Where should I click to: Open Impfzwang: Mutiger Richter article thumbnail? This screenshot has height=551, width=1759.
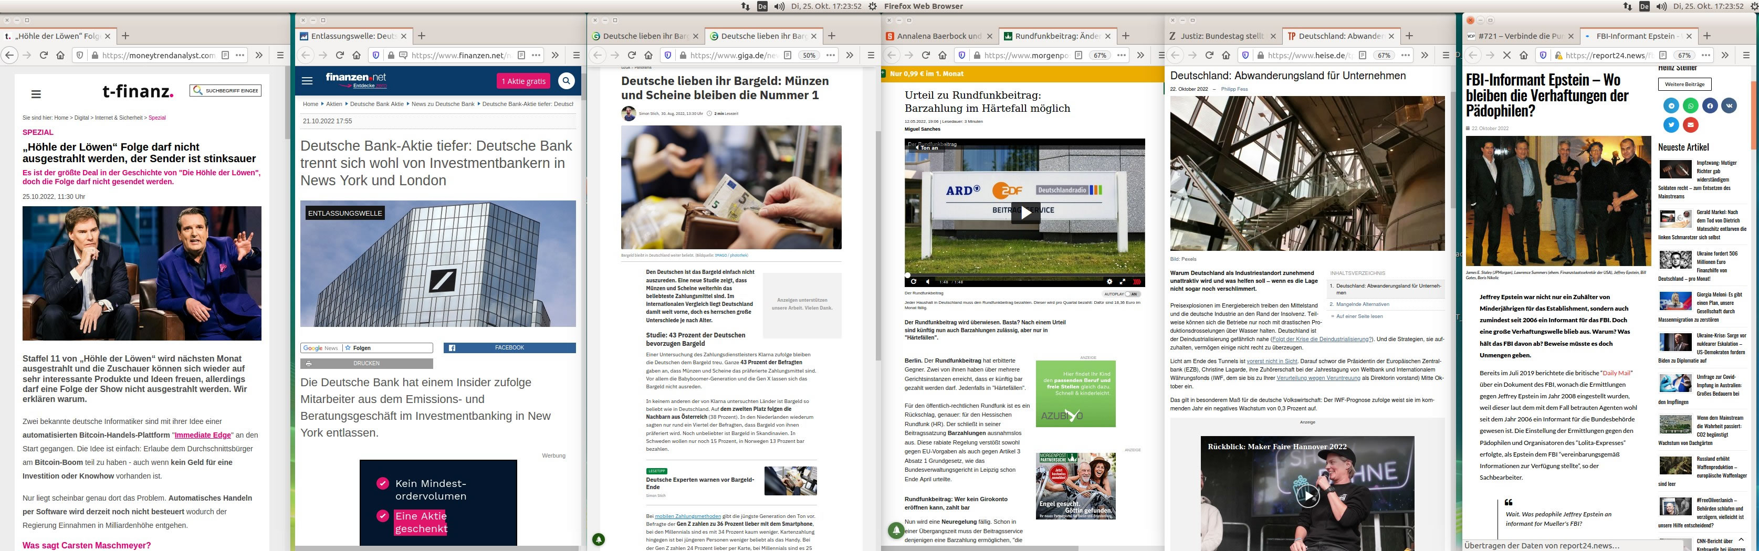coord(1675,168)
